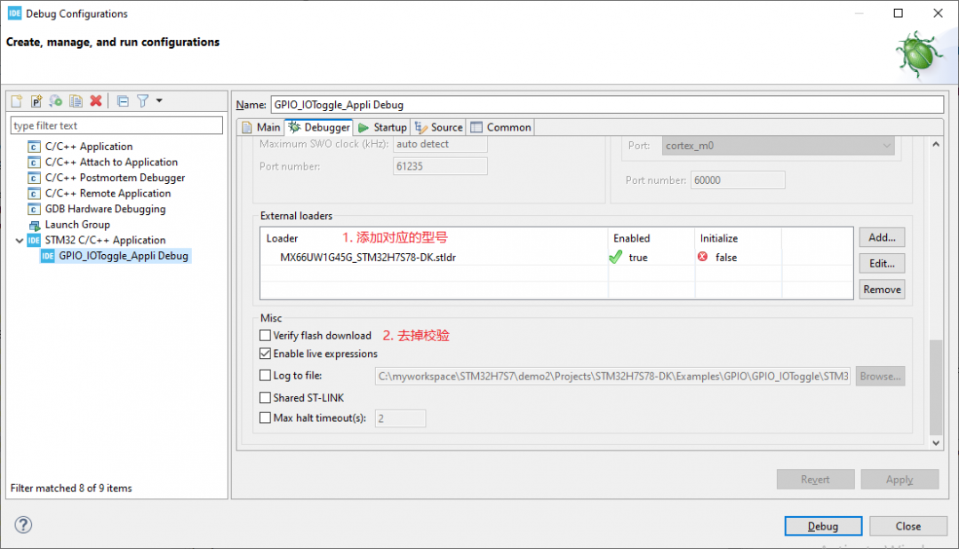Viewport: 959px width, 549px height.
Task: Click the type filter text field
Action: (x=116, y=125)
